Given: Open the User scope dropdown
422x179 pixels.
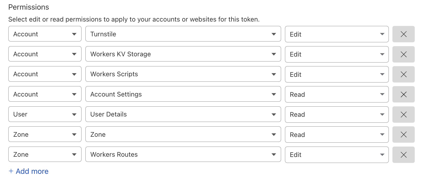Looking at the screenshot, I should (x=45, y=114).
